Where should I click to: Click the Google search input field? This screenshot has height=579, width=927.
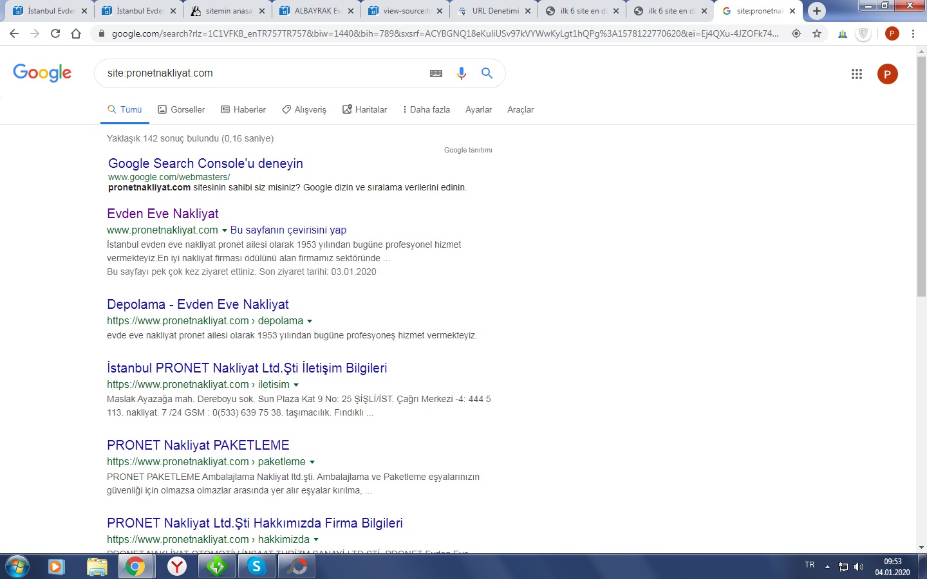(264, 73)
